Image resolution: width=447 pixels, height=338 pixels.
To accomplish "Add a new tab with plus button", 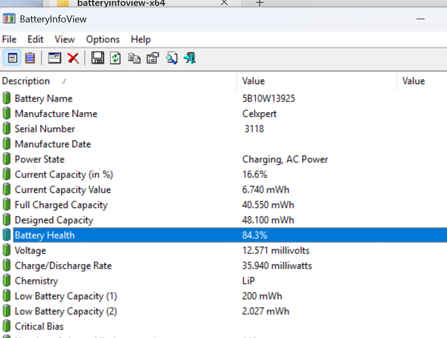I will pyautogui.click(x=260, y=3).
